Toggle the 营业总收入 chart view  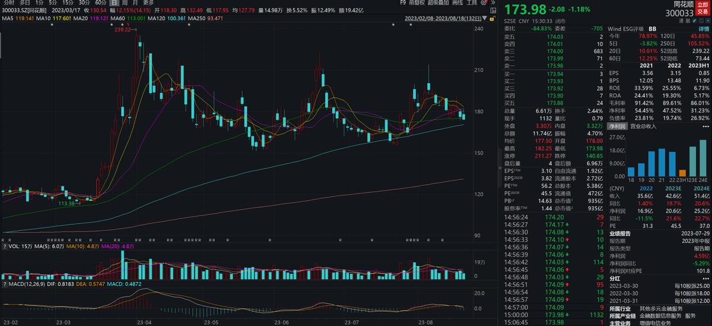click(643, 126)
